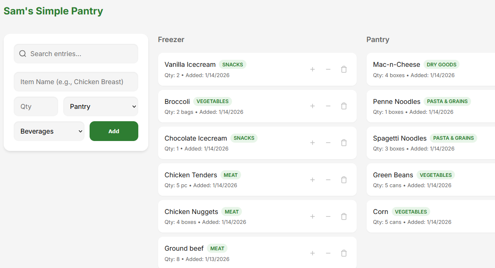Decrease Chocolate Icecream quantity by one
The height and width of the screenshot is (268, 495).
point(328,143)
